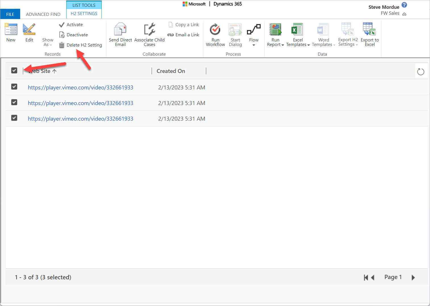Viewport: 430px width, 306px height.
Task: Click the New record icon
Action: 11,30
